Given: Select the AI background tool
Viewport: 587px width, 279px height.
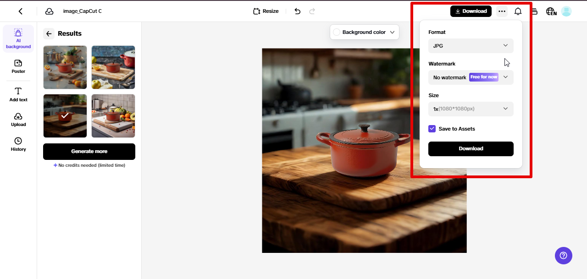Looking at the screenshot, I should [x=18, y=38].
